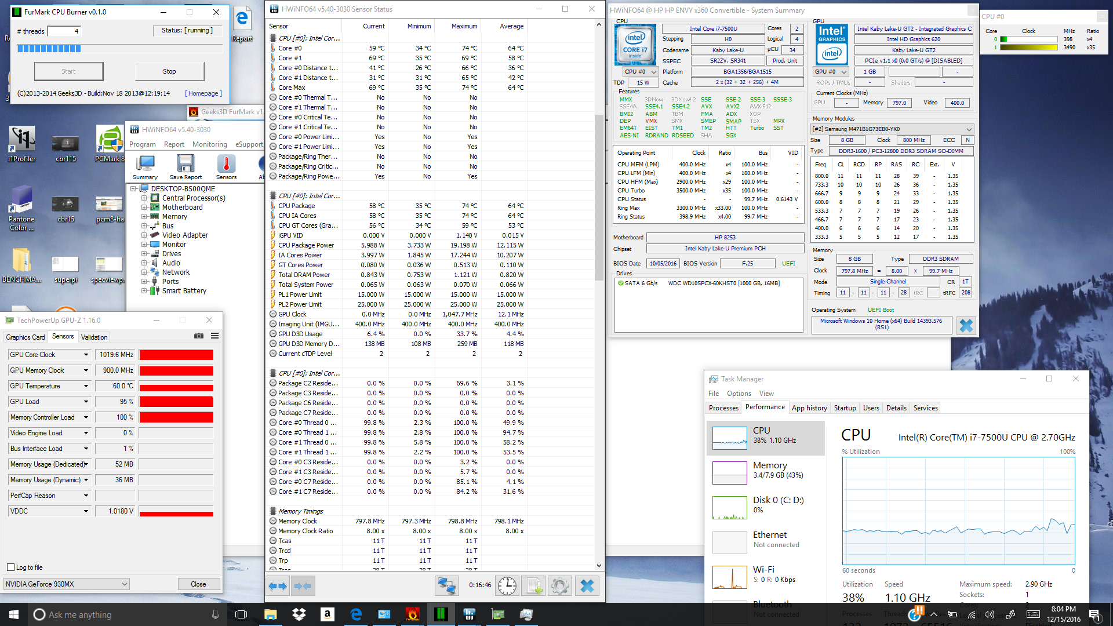Open sensor settings gear icon
This screenshot has height=626, width=1113.
point(560,586)
